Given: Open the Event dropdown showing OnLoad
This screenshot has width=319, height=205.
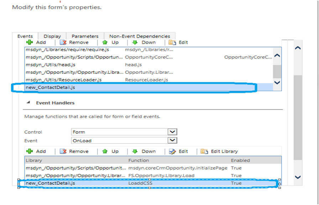Looking at the screenshot, I should [172, 140].
